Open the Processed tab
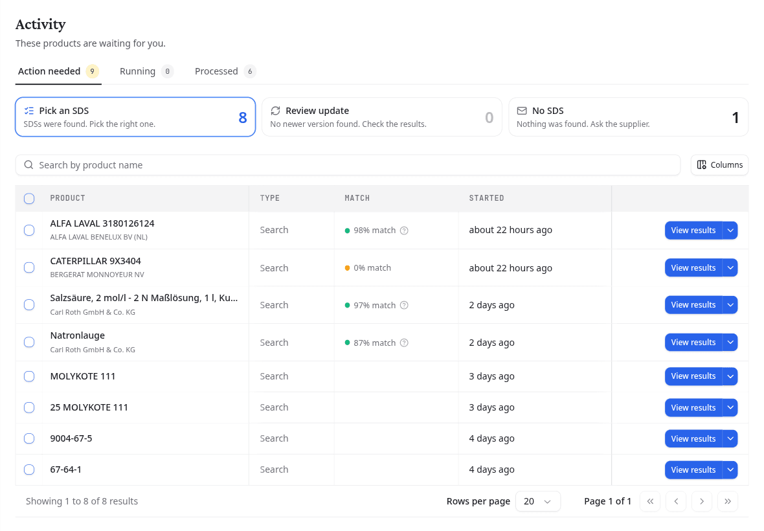Viewport: 764px width, 531px height. (225, 72)
